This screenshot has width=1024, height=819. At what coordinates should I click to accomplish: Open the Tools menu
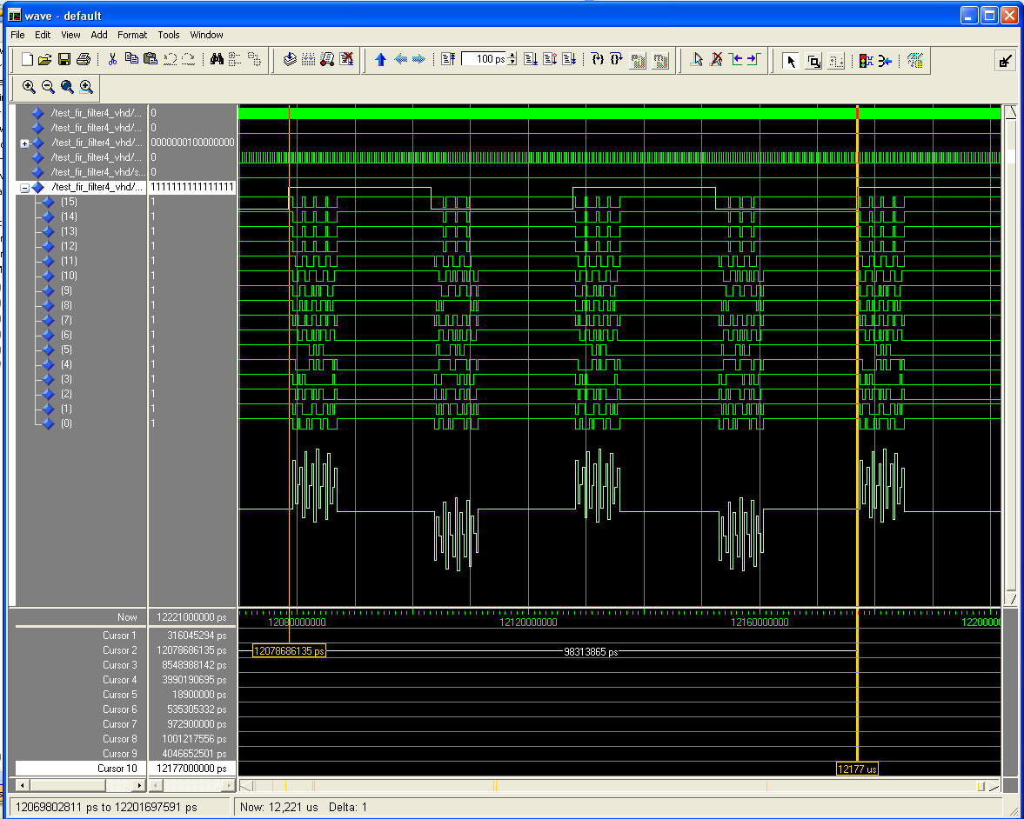click(x=169, y=36)
